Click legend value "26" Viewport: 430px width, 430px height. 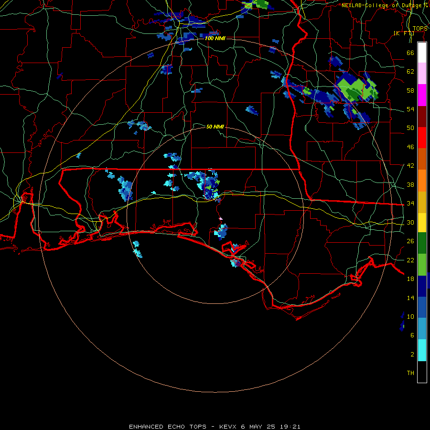click(x=410, y=241)
